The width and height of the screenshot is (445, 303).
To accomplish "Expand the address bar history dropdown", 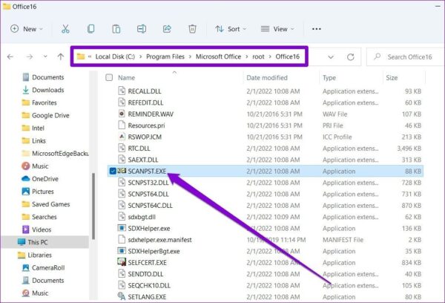I will pos(331,57).
